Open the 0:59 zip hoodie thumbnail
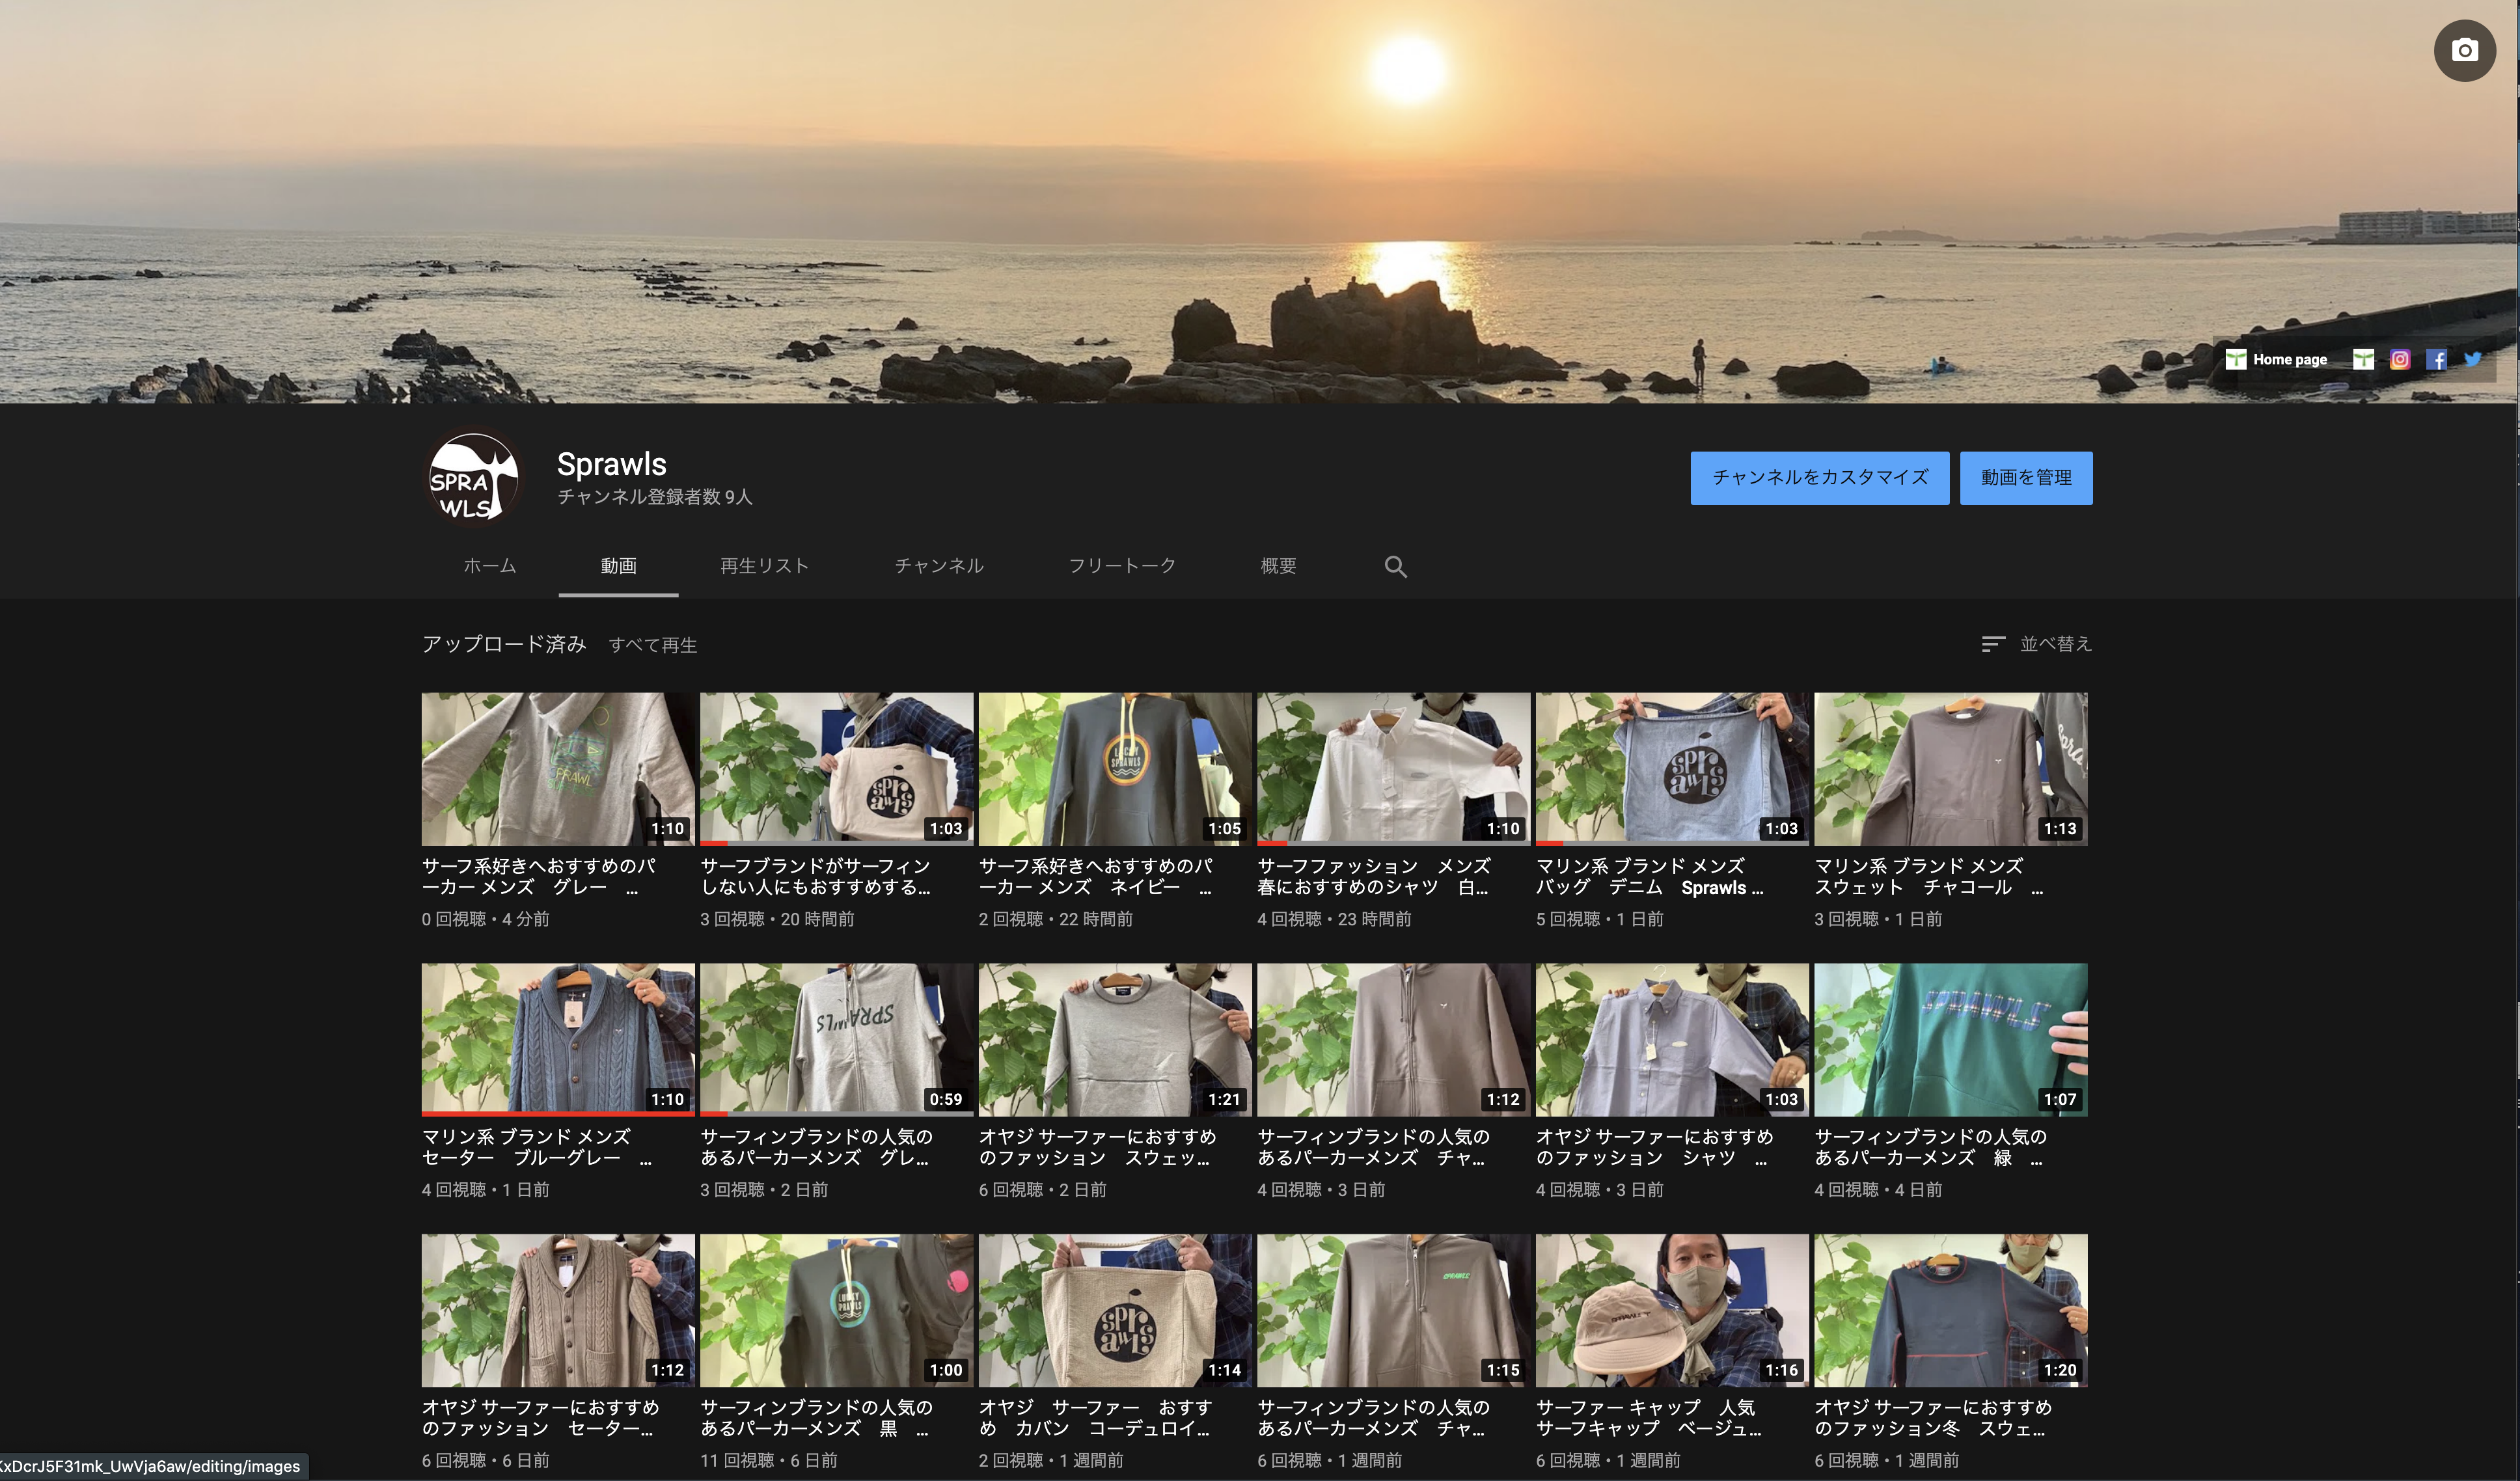Screen dimensions: 2520x1481 click(x=836, y=1040)
